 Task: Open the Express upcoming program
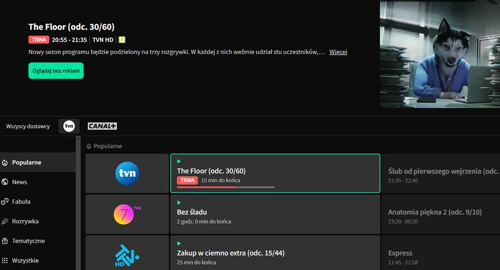tap(441, 253)
